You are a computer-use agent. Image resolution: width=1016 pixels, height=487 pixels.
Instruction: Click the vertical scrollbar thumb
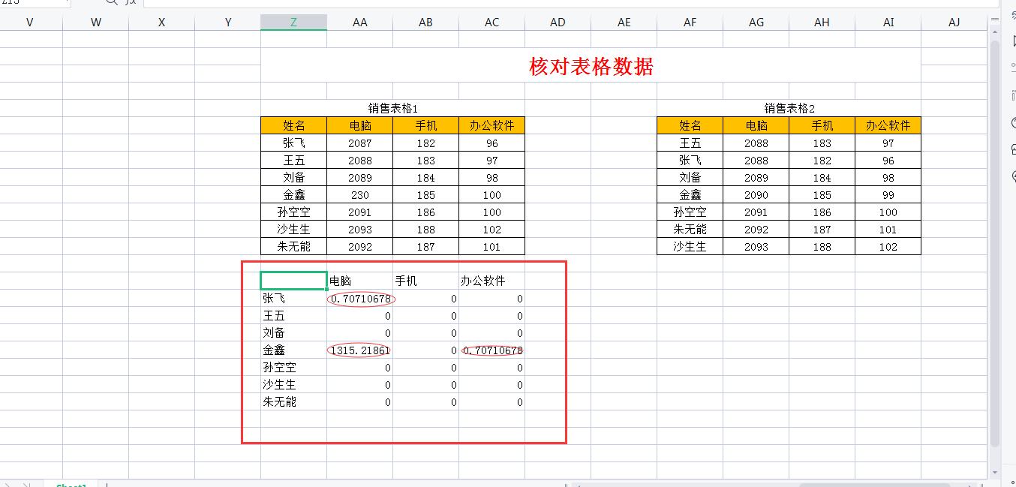pos(995,244)
